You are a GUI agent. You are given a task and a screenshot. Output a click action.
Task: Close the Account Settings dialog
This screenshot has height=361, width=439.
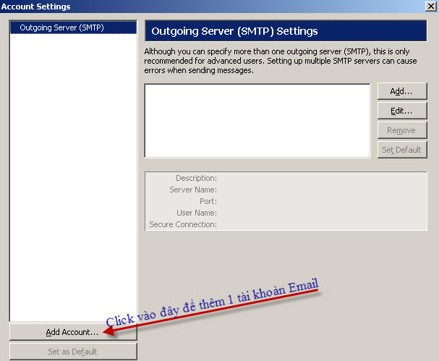(x=430, y=7)
